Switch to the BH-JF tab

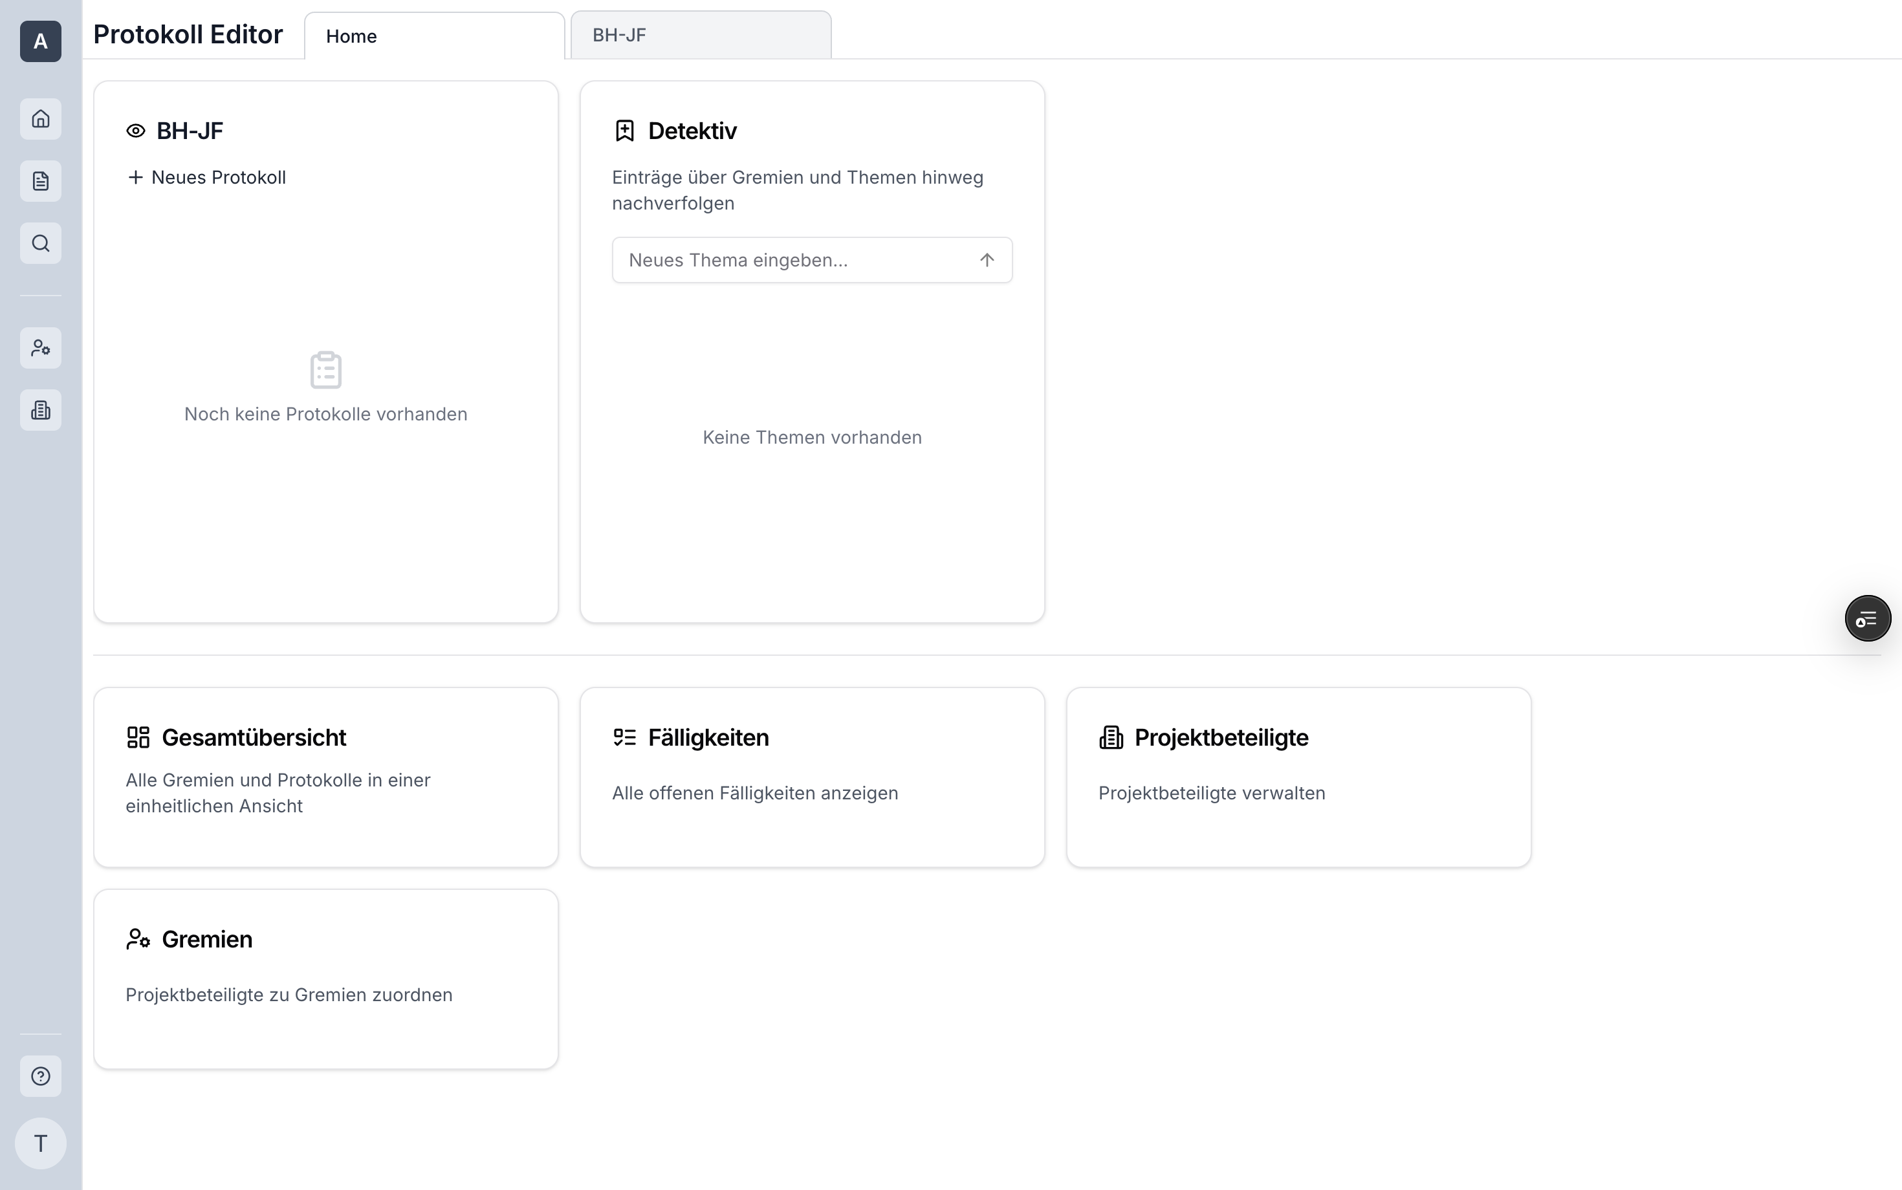700,36
